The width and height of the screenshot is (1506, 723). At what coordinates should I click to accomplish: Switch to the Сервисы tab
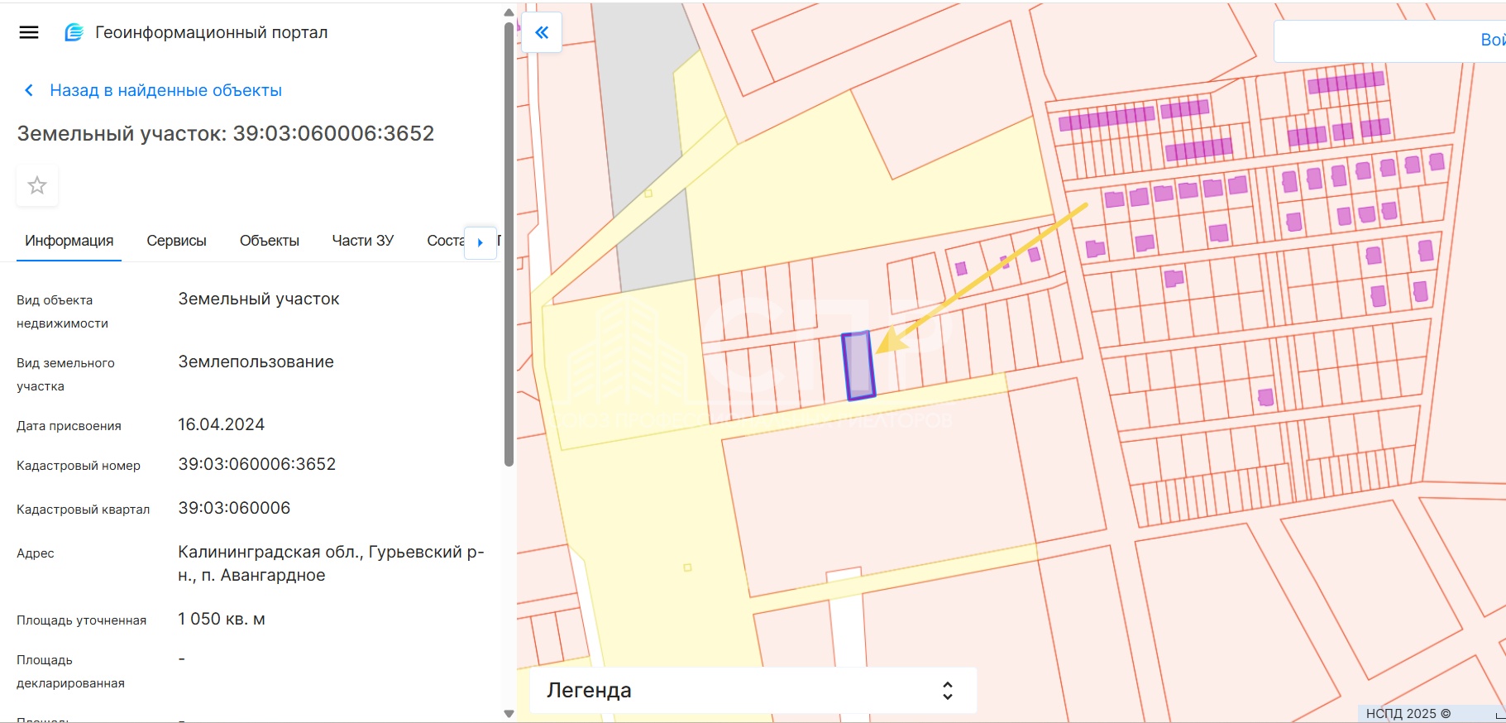[176, 241]
